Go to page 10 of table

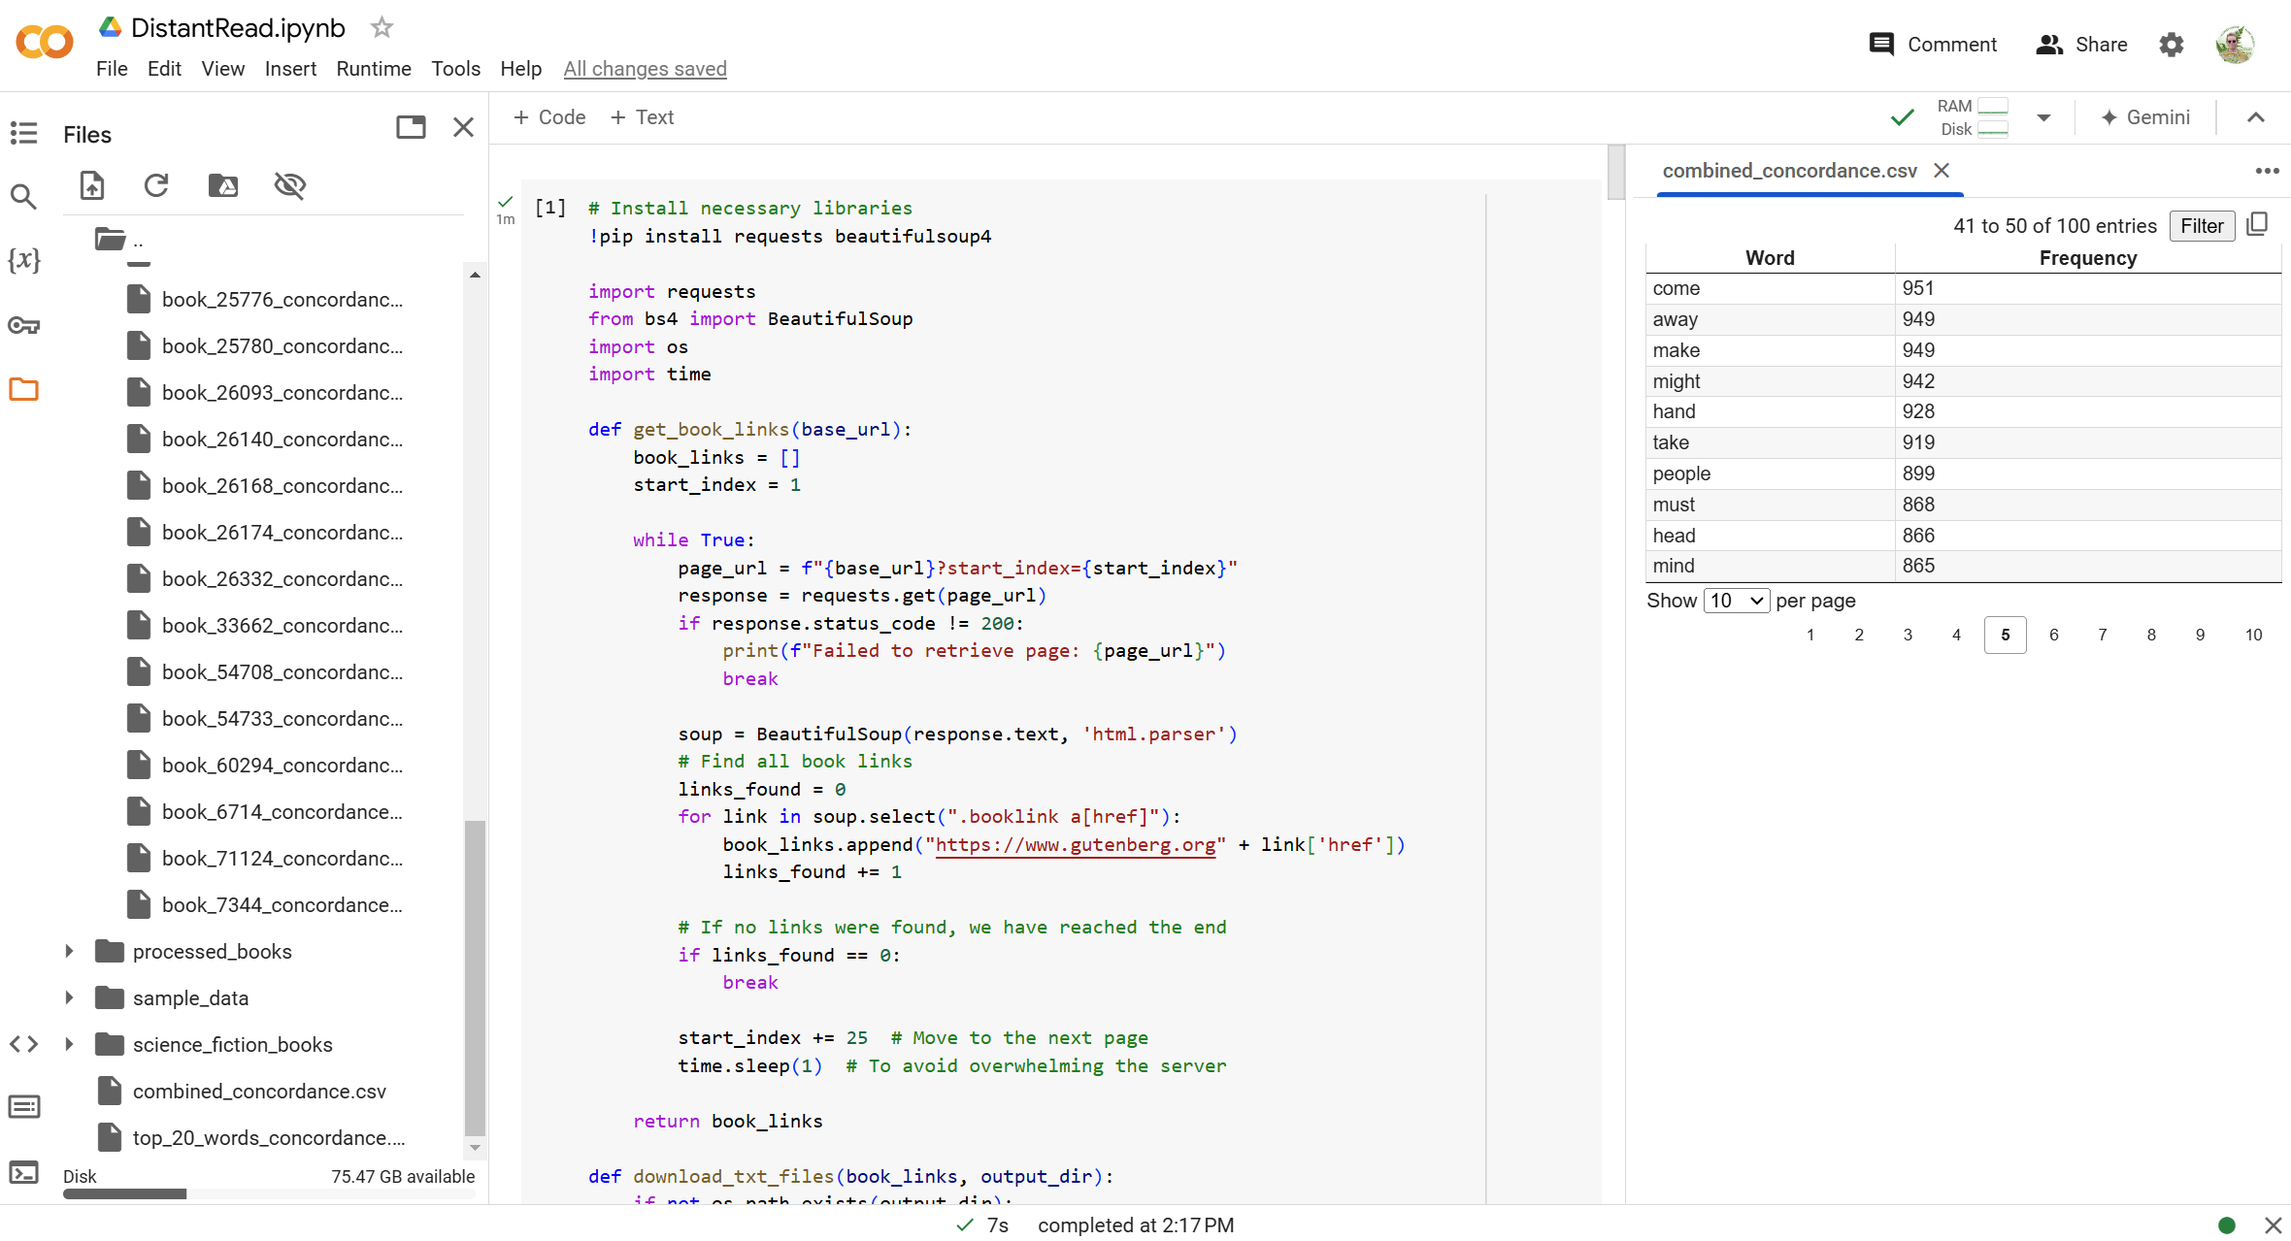pyautogui.click(x=2254, y=635)
